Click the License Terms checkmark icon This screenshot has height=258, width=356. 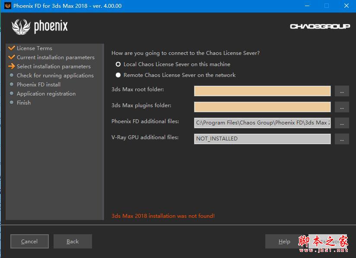(12, 48)
